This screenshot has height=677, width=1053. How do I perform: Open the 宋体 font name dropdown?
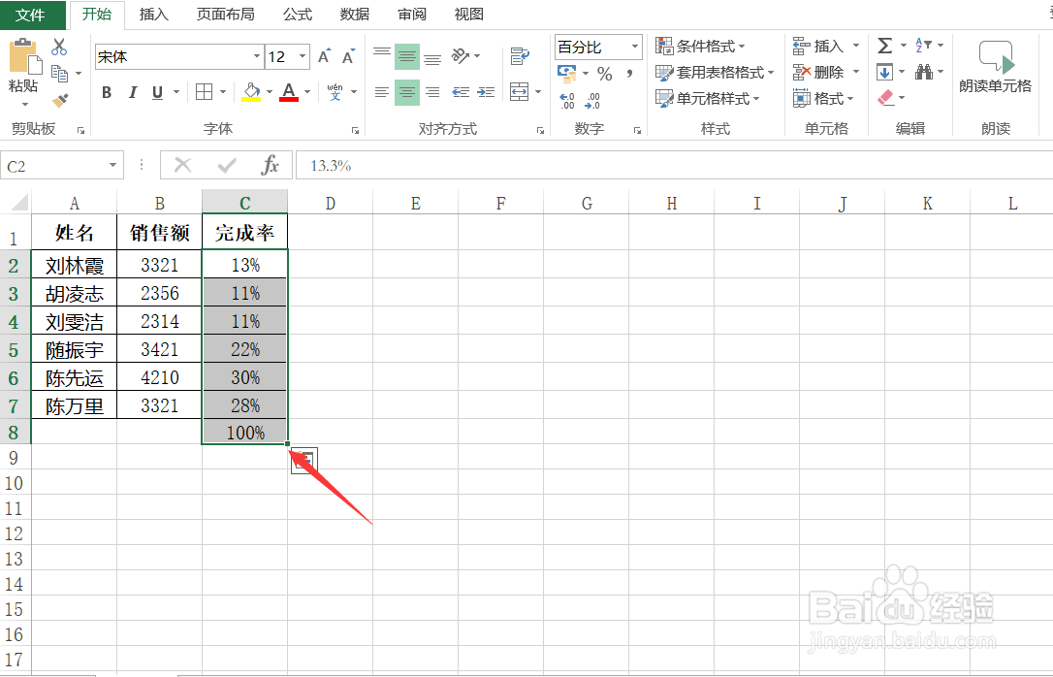[x=257, y=56]
